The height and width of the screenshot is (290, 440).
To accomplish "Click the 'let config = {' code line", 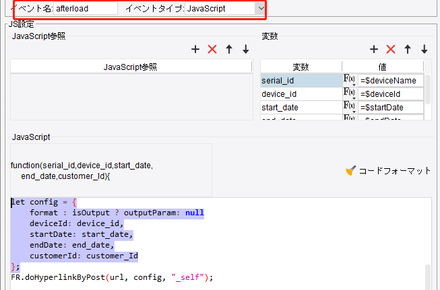I will click(44, 203).
